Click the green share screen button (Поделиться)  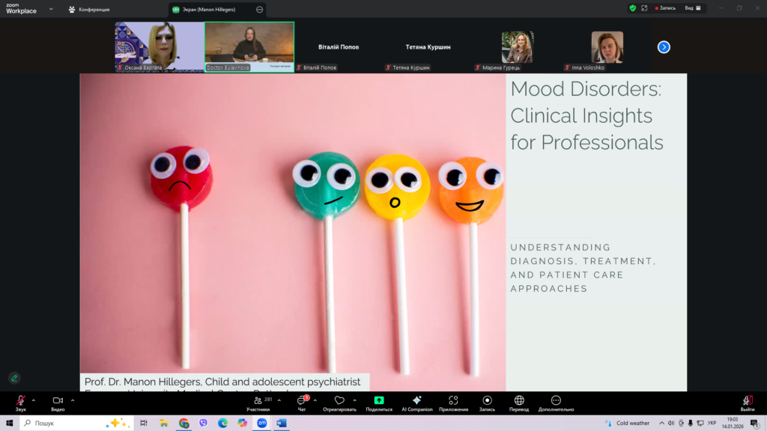[x=379, y=401]
